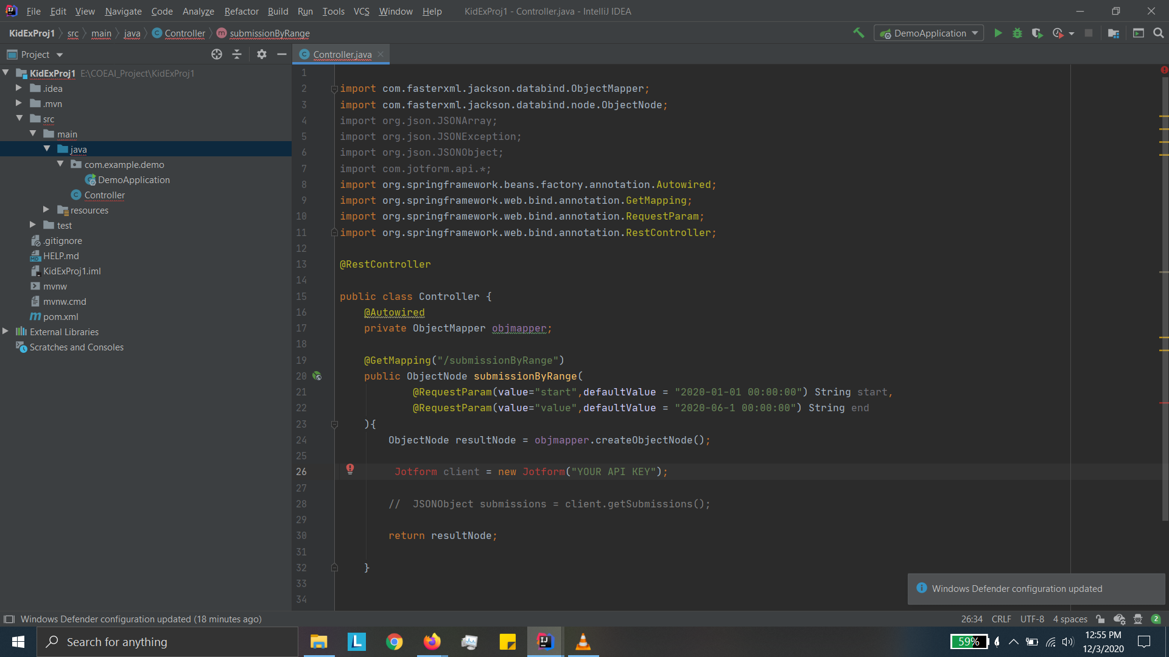Open the Project panel settings gear
The width and height of the screenshot is (1169, 657).
261,54
